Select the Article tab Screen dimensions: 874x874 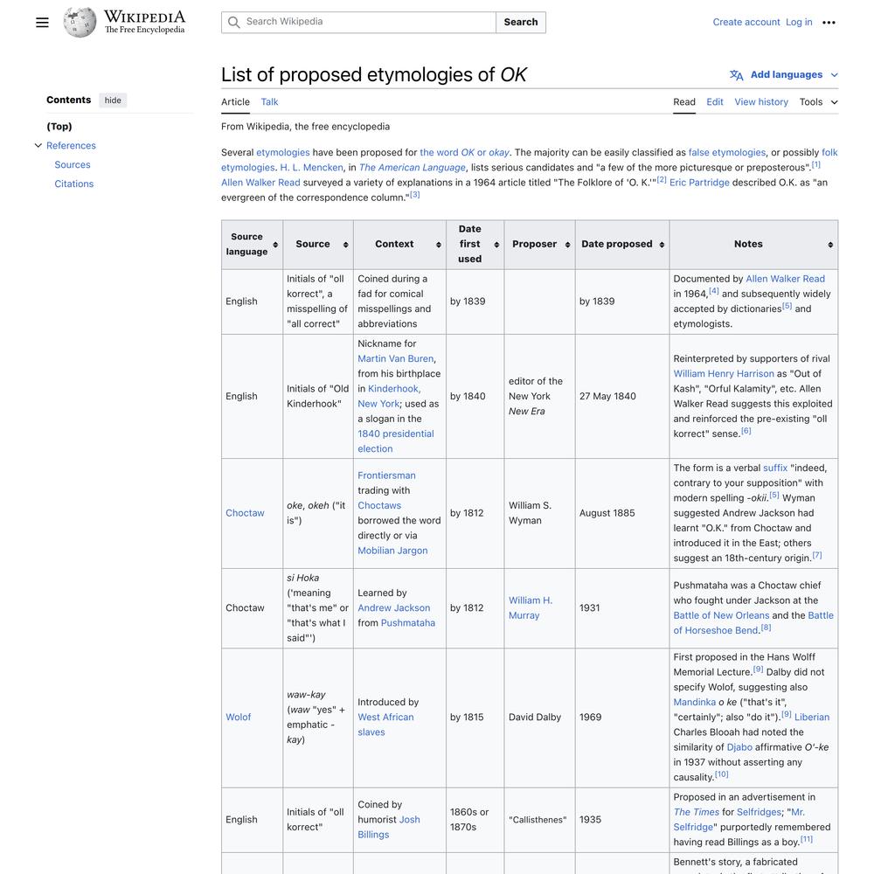point(235,102)
